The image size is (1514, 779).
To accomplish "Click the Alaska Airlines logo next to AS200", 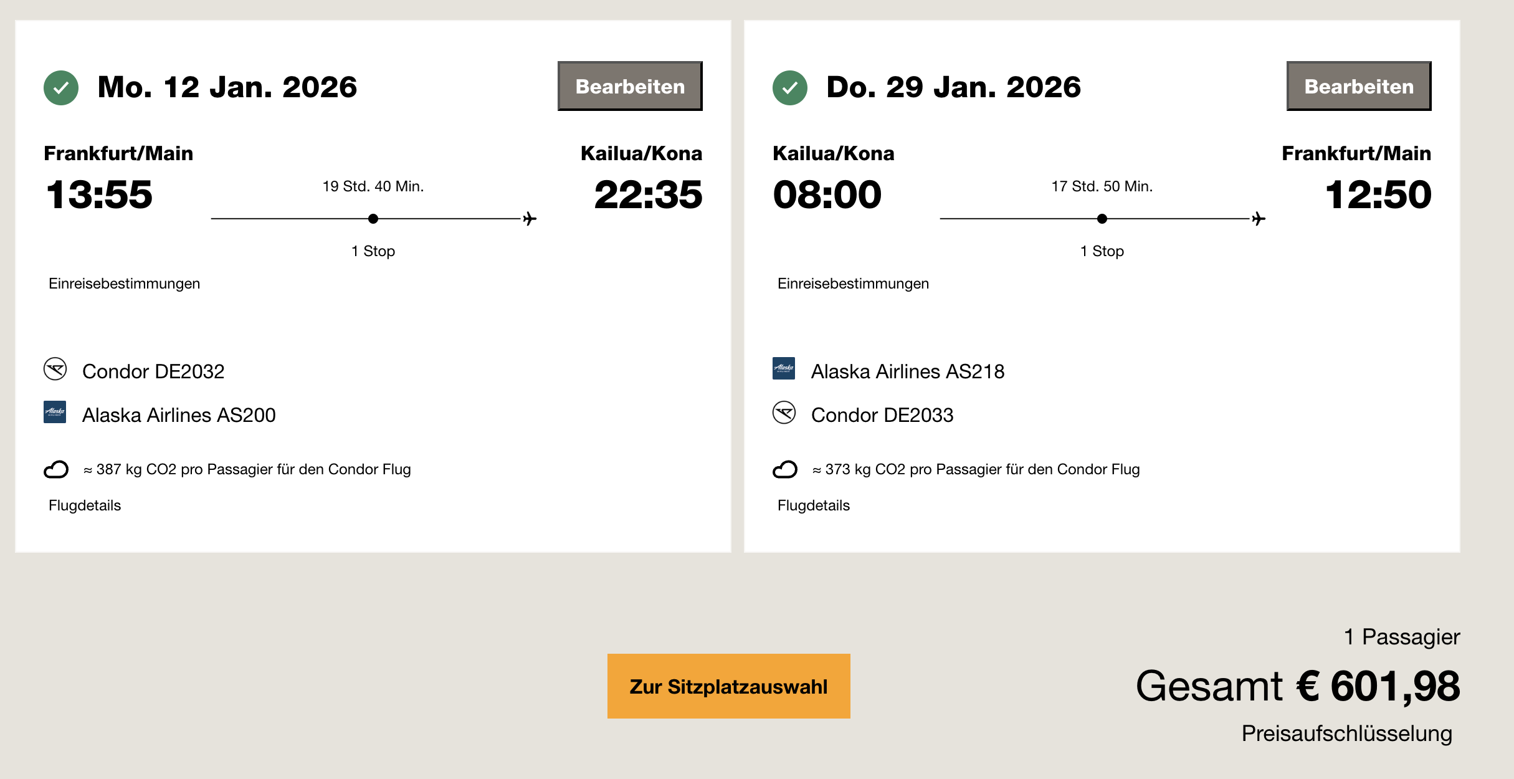I will point(55,412).
